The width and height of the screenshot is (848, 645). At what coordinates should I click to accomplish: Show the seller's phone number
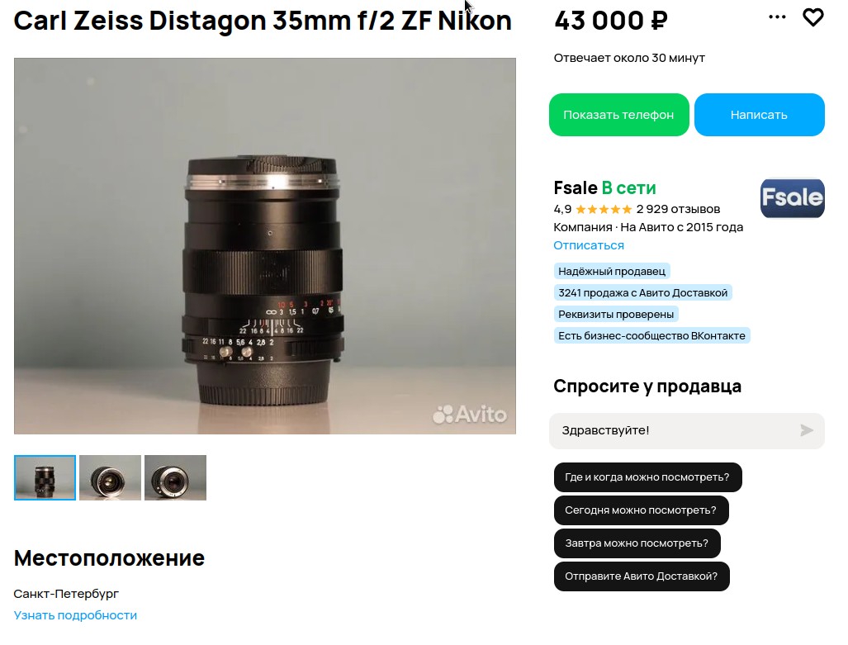point(618,115)
